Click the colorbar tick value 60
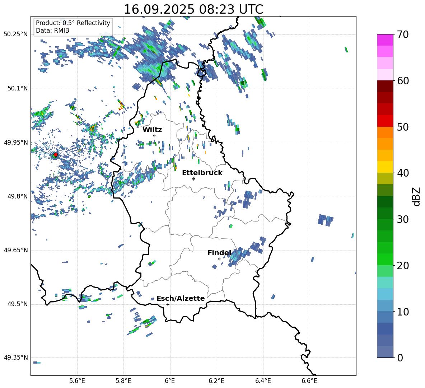The height and width of the screenshot is (388, 425). pos(403,81)
